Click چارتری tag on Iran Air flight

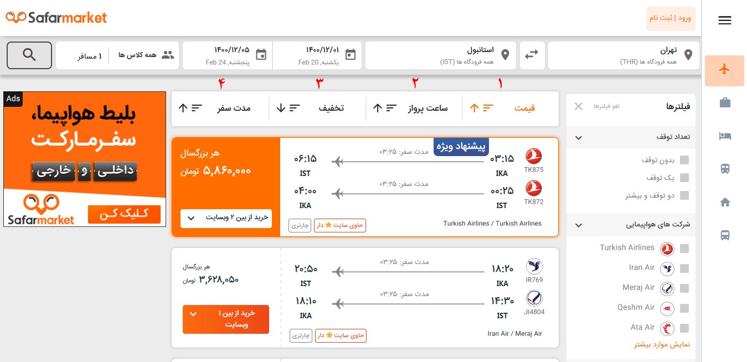pyautogui.click(x=300, y=335)
